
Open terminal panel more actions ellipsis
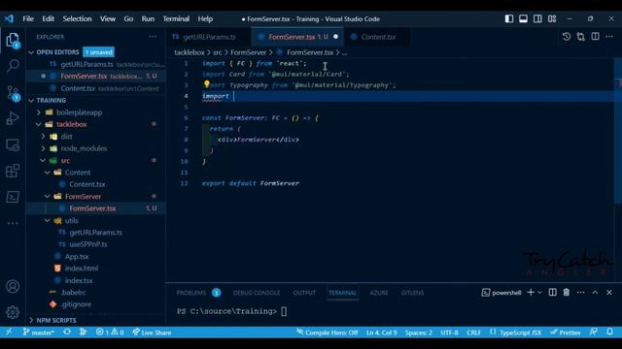(x=581, y=293)
